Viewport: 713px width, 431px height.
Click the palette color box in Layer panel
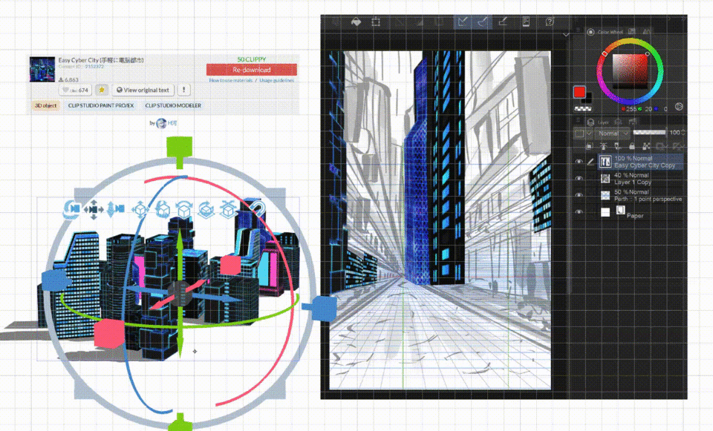coord(579,134)
